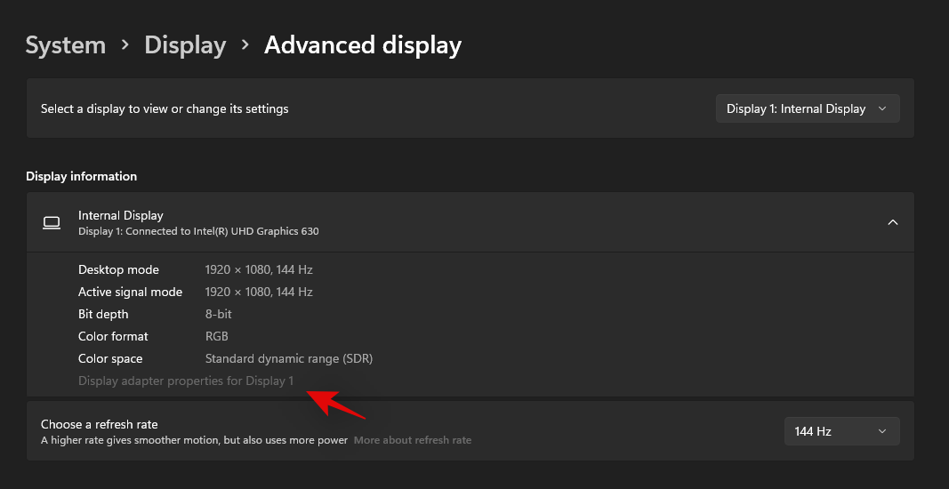Open the Display 1: Internal Display dropdown
The width and height of the screenshot is (949, 489).
(807, 108)
